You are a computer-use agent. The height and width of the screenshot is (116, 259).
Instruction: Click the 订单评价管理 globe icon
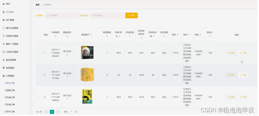coord(4,52)
